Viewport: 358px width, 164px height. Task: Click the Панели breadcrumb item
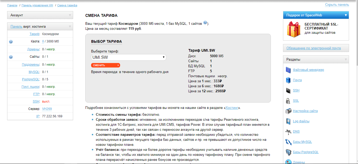[12, 5]
